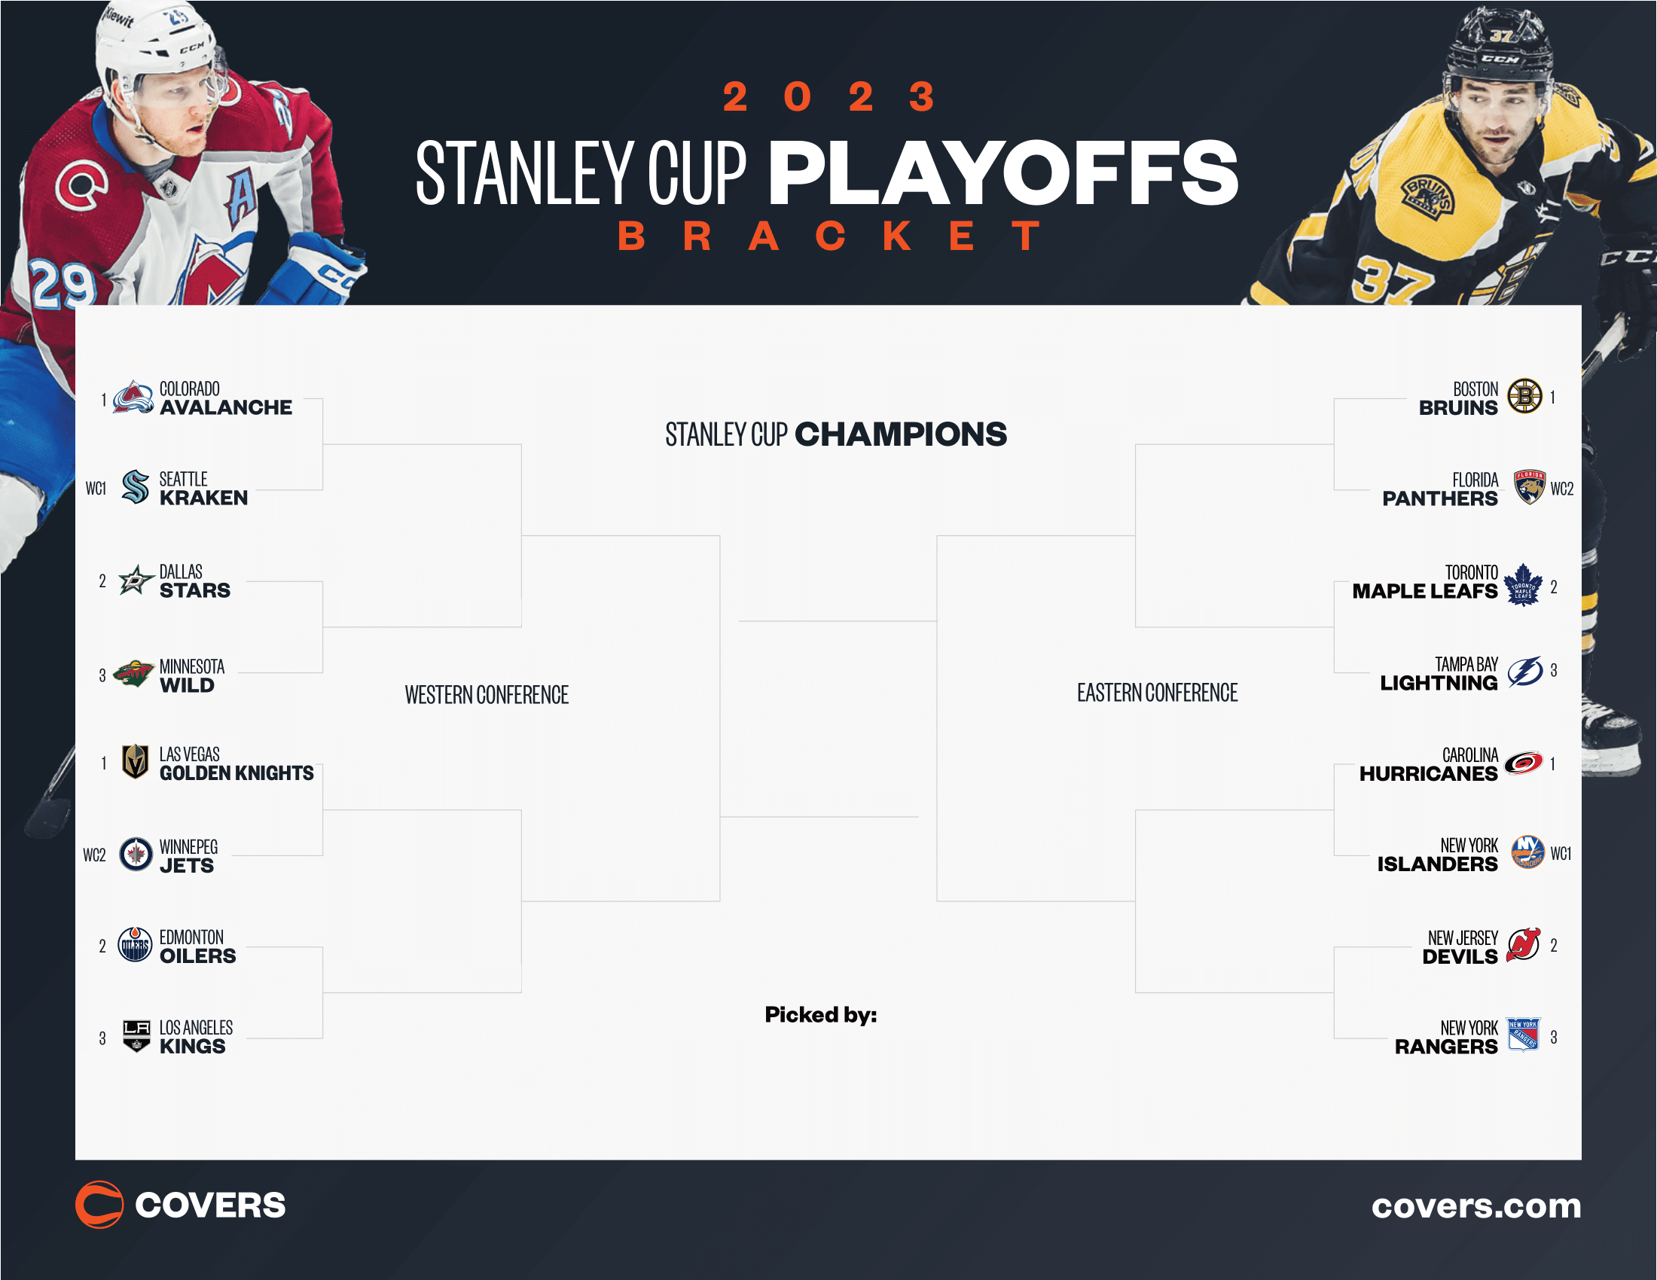Select the Stanley Cup Champions center field

830,578
